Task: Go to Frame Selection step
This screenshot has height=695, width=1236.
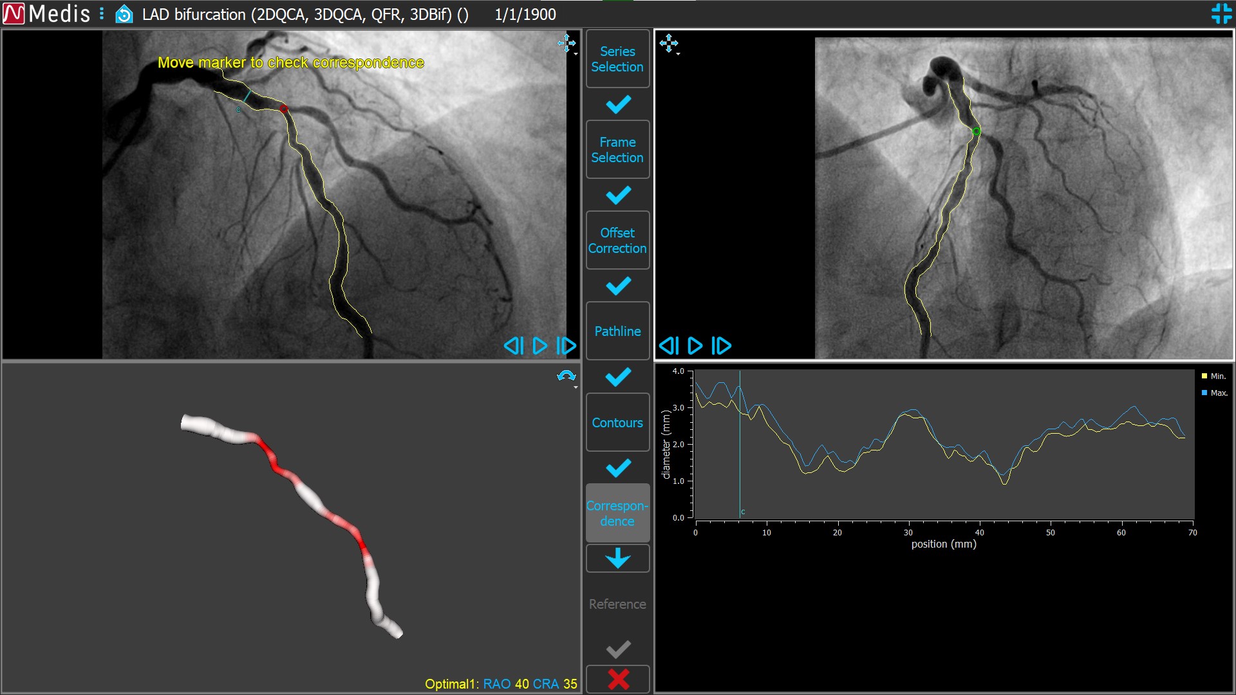Action: [617, 150]
